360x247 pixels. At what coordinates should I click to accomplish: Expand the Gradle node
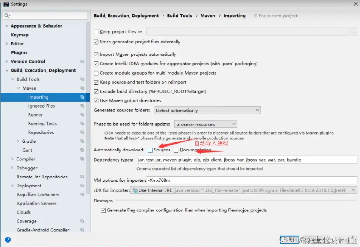coord(18,141)
